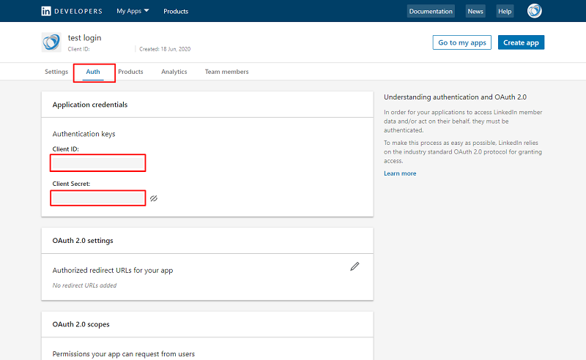Open the News page
Screen dimensions: 586x360
pos(475,11)
